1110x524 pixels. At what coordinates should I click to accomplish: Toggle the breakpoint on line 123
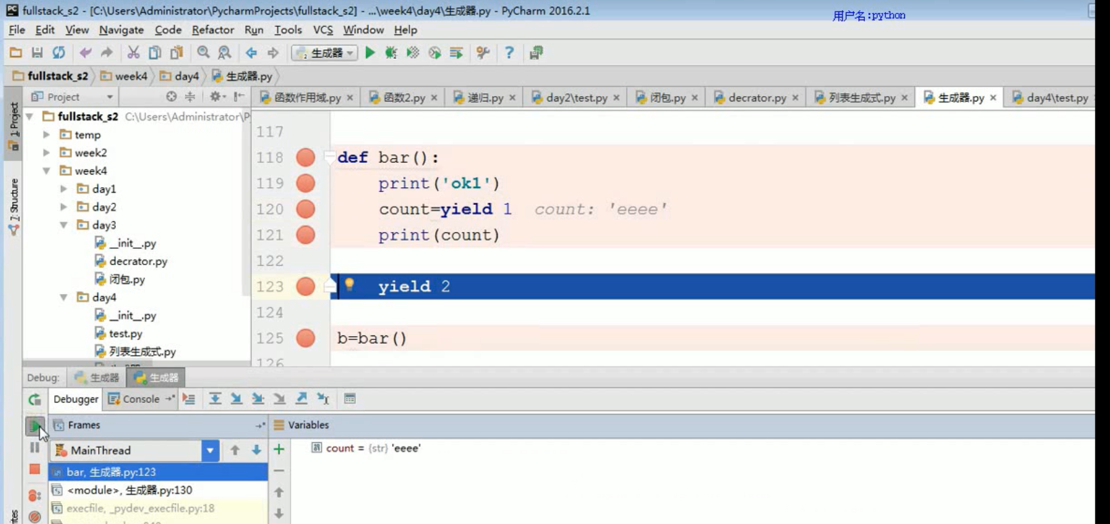coord(306,287)
